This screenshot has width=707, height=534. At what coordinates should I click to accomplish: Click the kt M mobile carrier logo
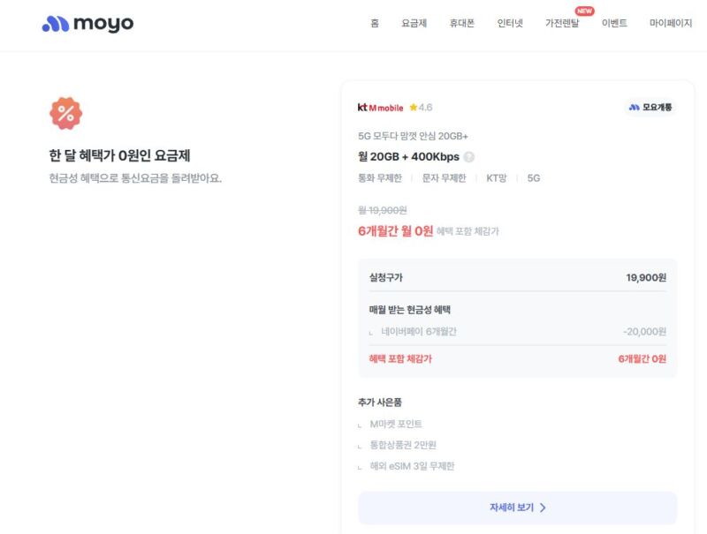[380, 108]
